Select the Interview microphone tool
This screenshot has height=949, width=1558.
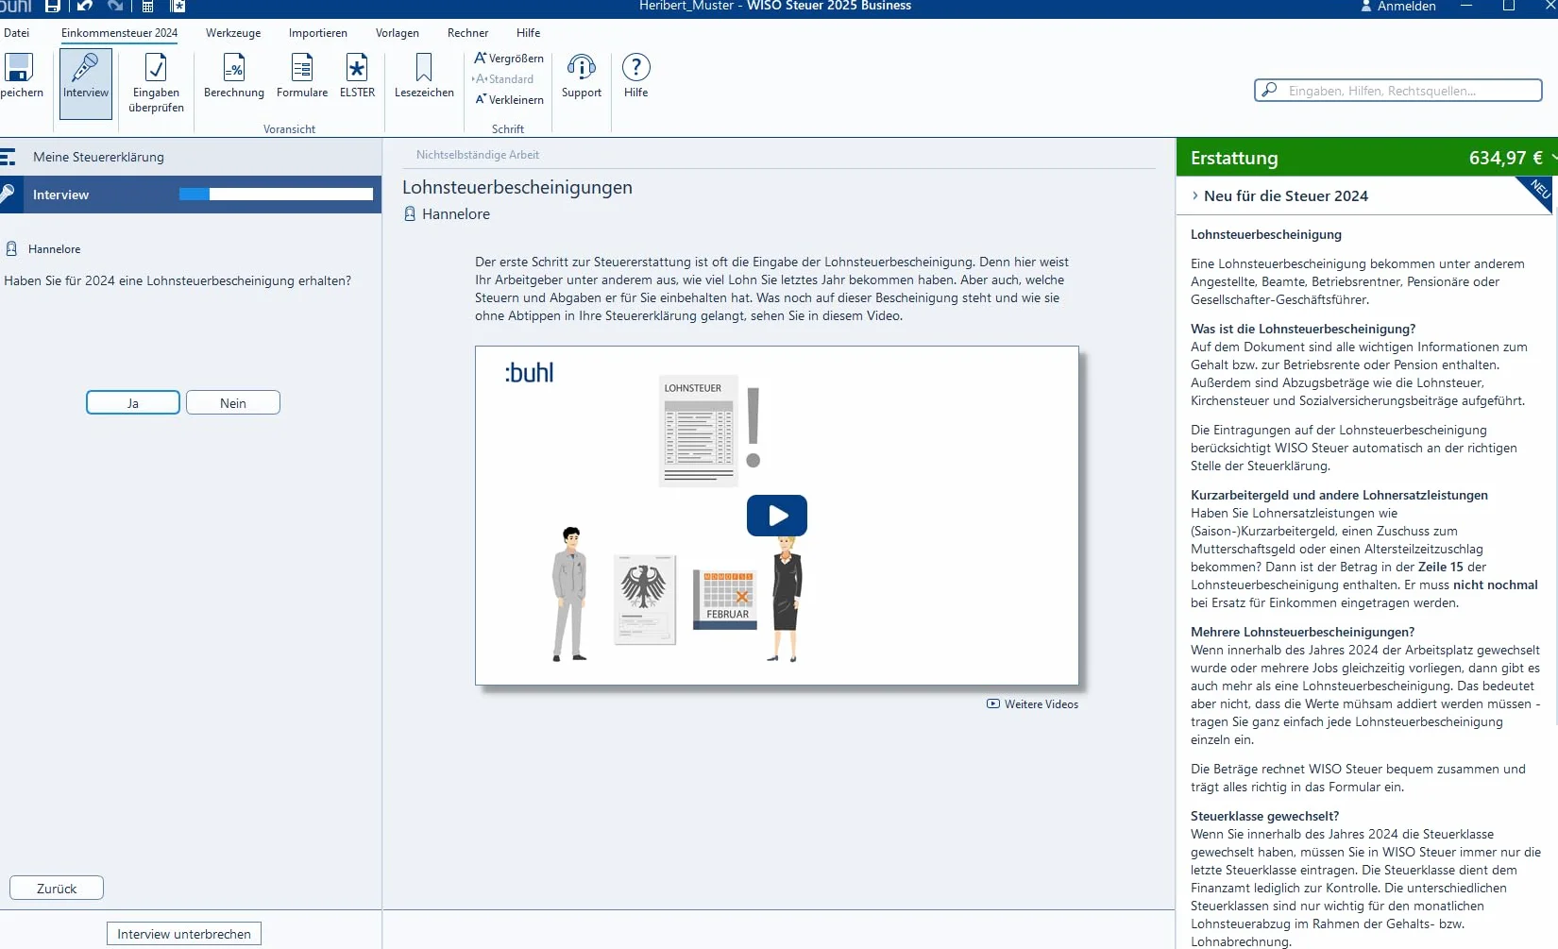tap(86, 83)
